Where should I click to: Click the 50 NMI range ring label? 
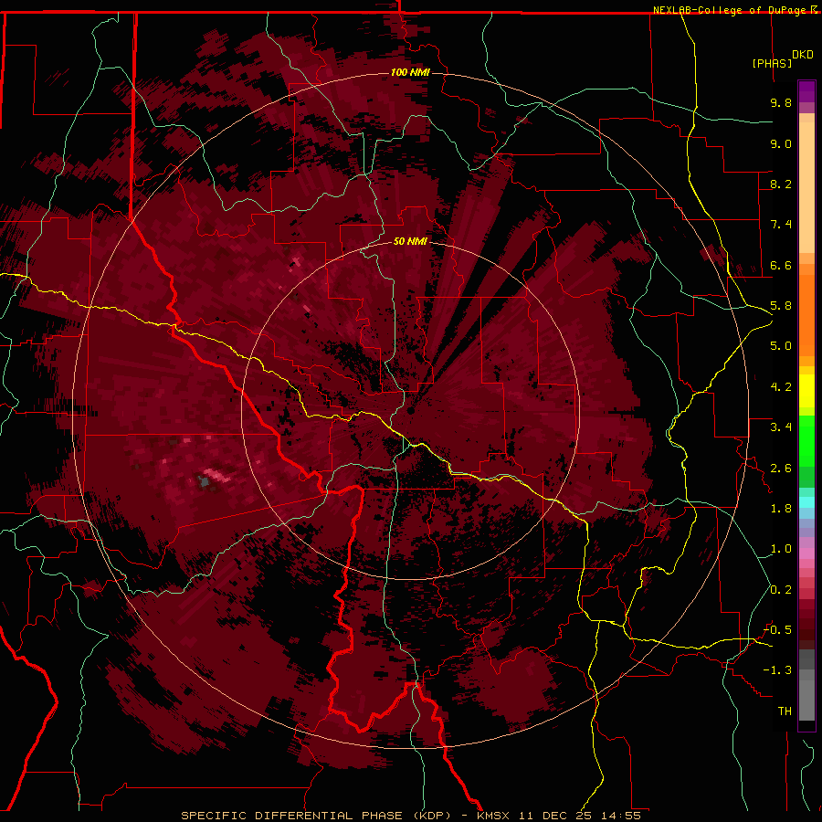(x=410, y=241)
